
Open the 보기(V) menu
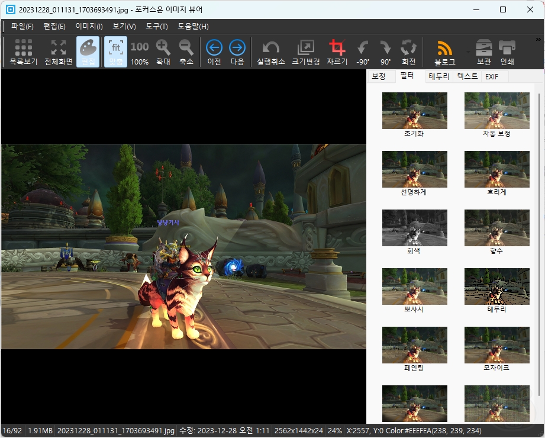[x=124, y=27]
